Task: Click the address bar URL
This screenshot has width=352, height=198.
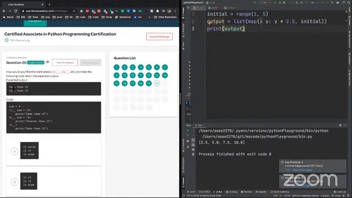Action: [47, 11]
